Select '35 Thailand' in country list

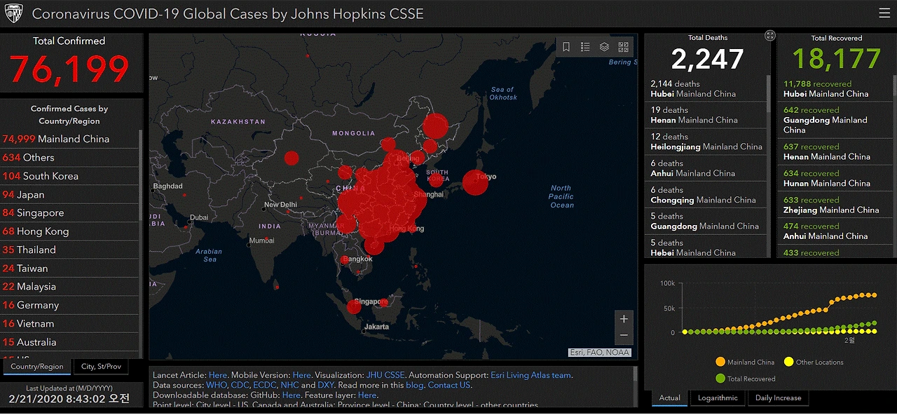pyautogui.click(x=69, y=250)
